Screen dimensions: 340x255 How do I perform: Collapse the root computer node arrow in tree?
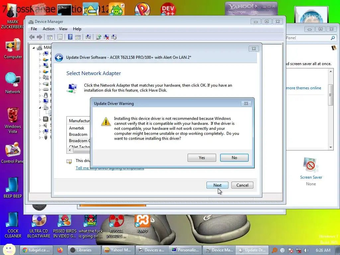pos(34,47)
